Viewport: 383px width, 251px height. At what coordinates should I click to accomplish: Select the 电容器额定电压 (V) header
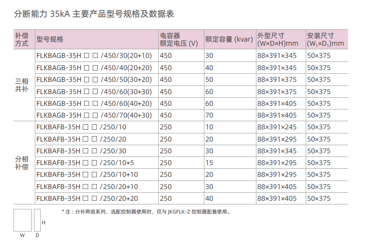(x=179, y=39)
